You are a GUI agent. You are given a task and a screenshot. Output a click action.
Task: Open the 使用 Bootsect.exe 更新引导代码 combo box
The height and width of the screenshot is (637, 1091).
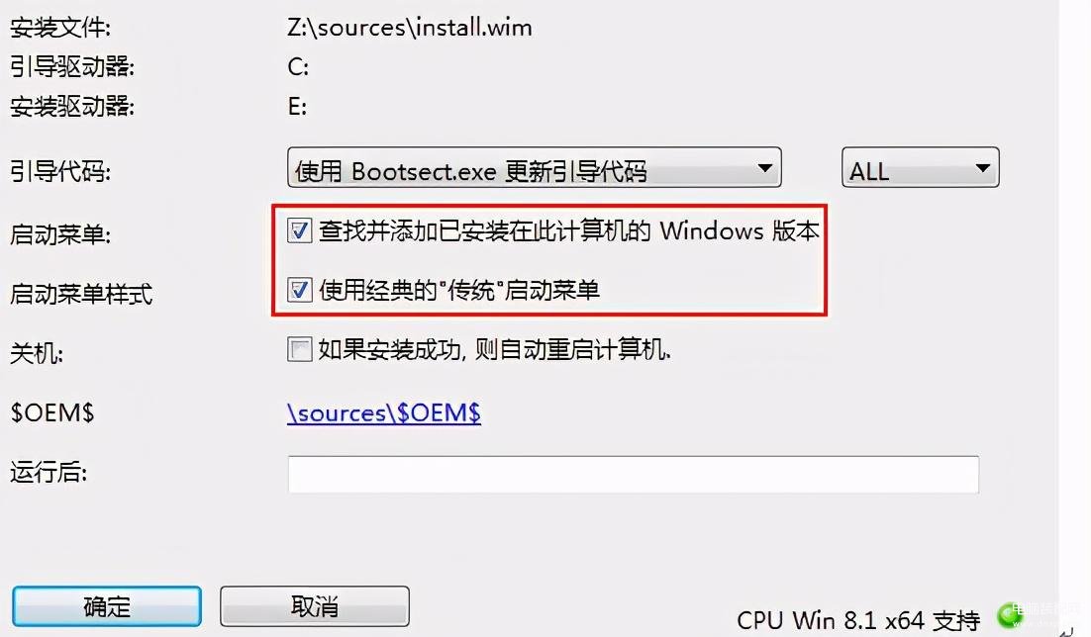[535, 167]
